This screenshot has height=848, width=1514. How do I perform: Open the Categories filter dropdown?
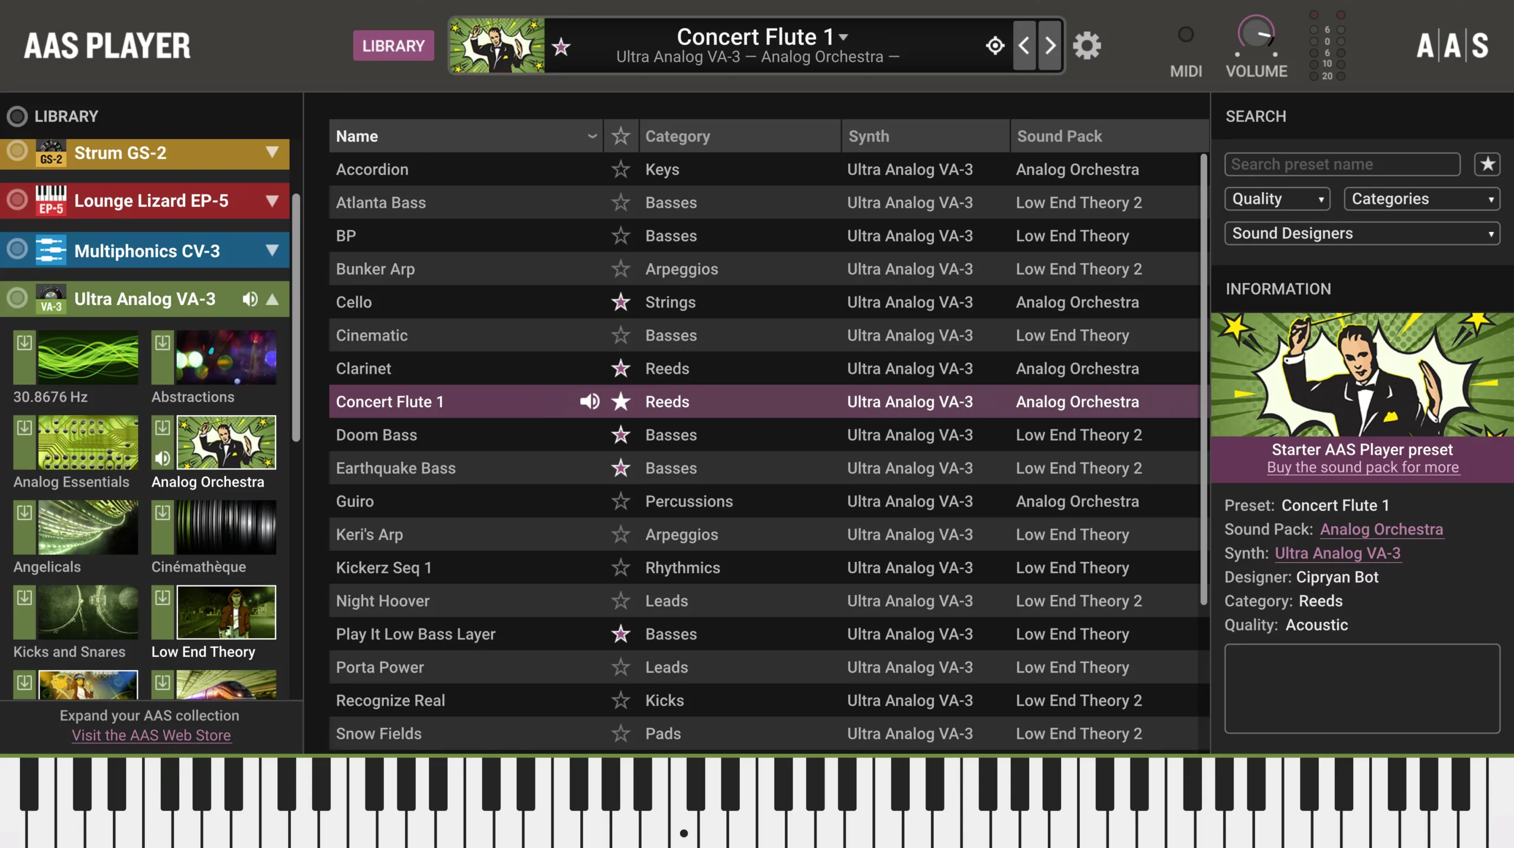click(x=1422, y=199)
